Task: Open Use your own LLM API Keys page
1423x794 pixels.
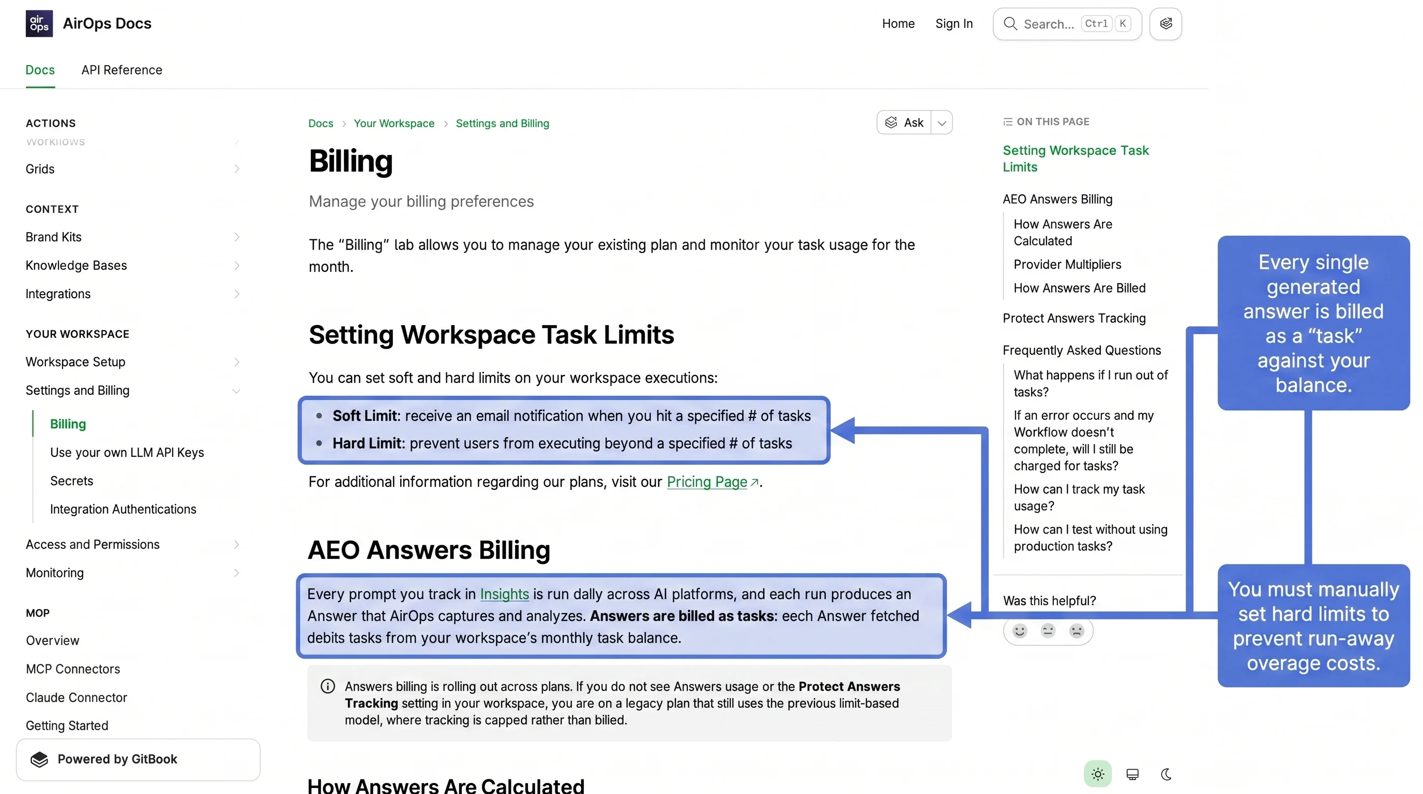Action: coord(127,452)
